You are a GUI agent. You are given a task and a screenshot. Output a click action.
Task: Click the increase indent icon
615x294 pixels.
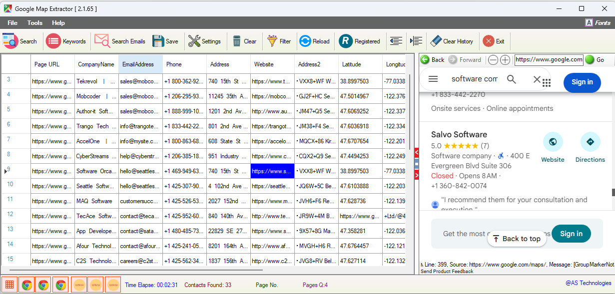click(416, 41)
